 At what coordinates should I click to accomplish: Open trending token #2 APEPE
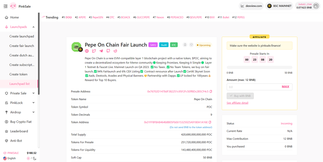pyautogui.click(x=80, y=17)
